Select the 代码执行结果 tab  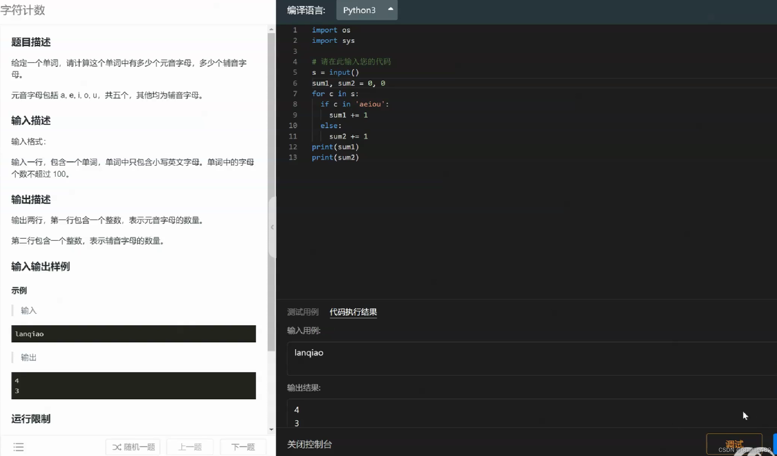pos(353,312)
